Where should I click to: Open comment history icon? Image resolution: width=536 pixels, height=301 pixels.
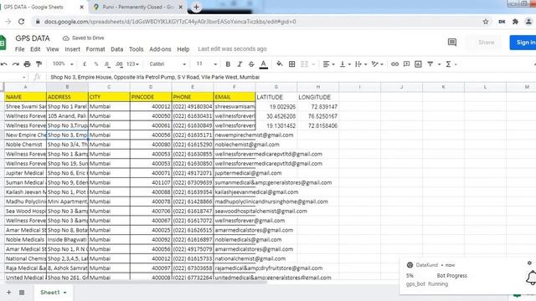coord(452,43)
